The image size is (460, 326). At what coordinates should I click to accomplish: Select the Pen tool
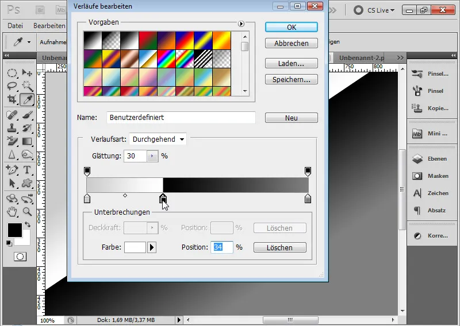(11, 169)
